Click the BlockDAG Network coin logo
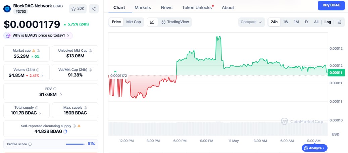The image size is (348, 153). tap(7, 9)
